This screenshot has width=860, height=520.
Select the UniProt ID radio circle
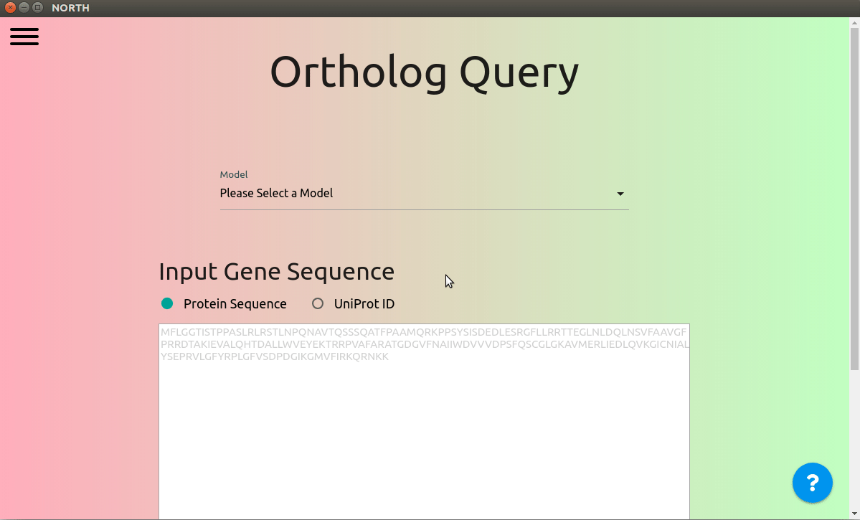pyautogui.click(x=318, y=303)
